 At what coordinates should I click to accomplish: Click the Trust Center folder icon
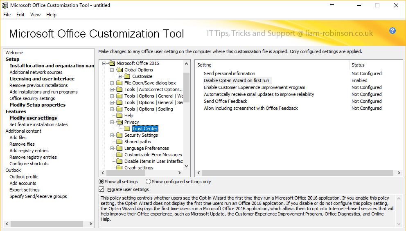(x=127, y=129)
